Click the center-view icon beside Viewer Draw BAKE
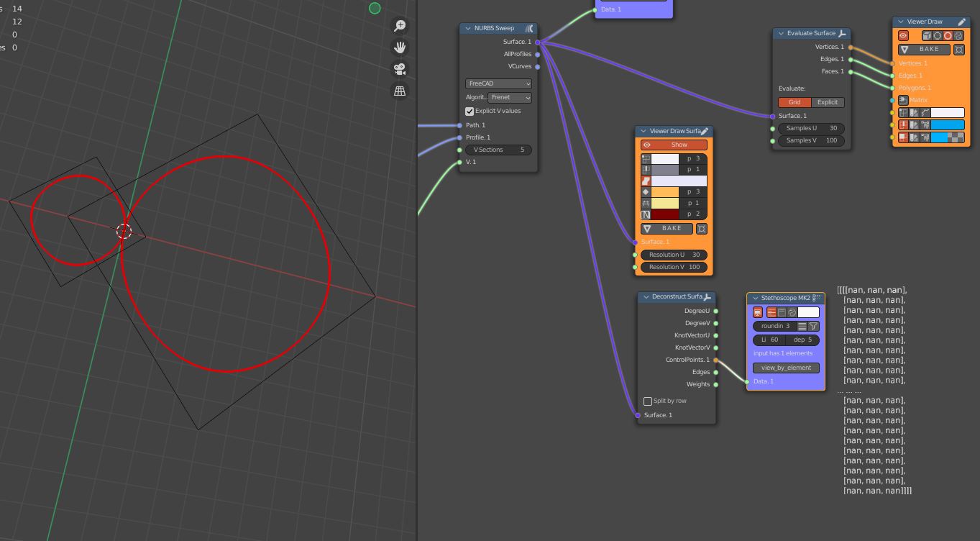This screenshot has height=541, width=980. (958, 50)
